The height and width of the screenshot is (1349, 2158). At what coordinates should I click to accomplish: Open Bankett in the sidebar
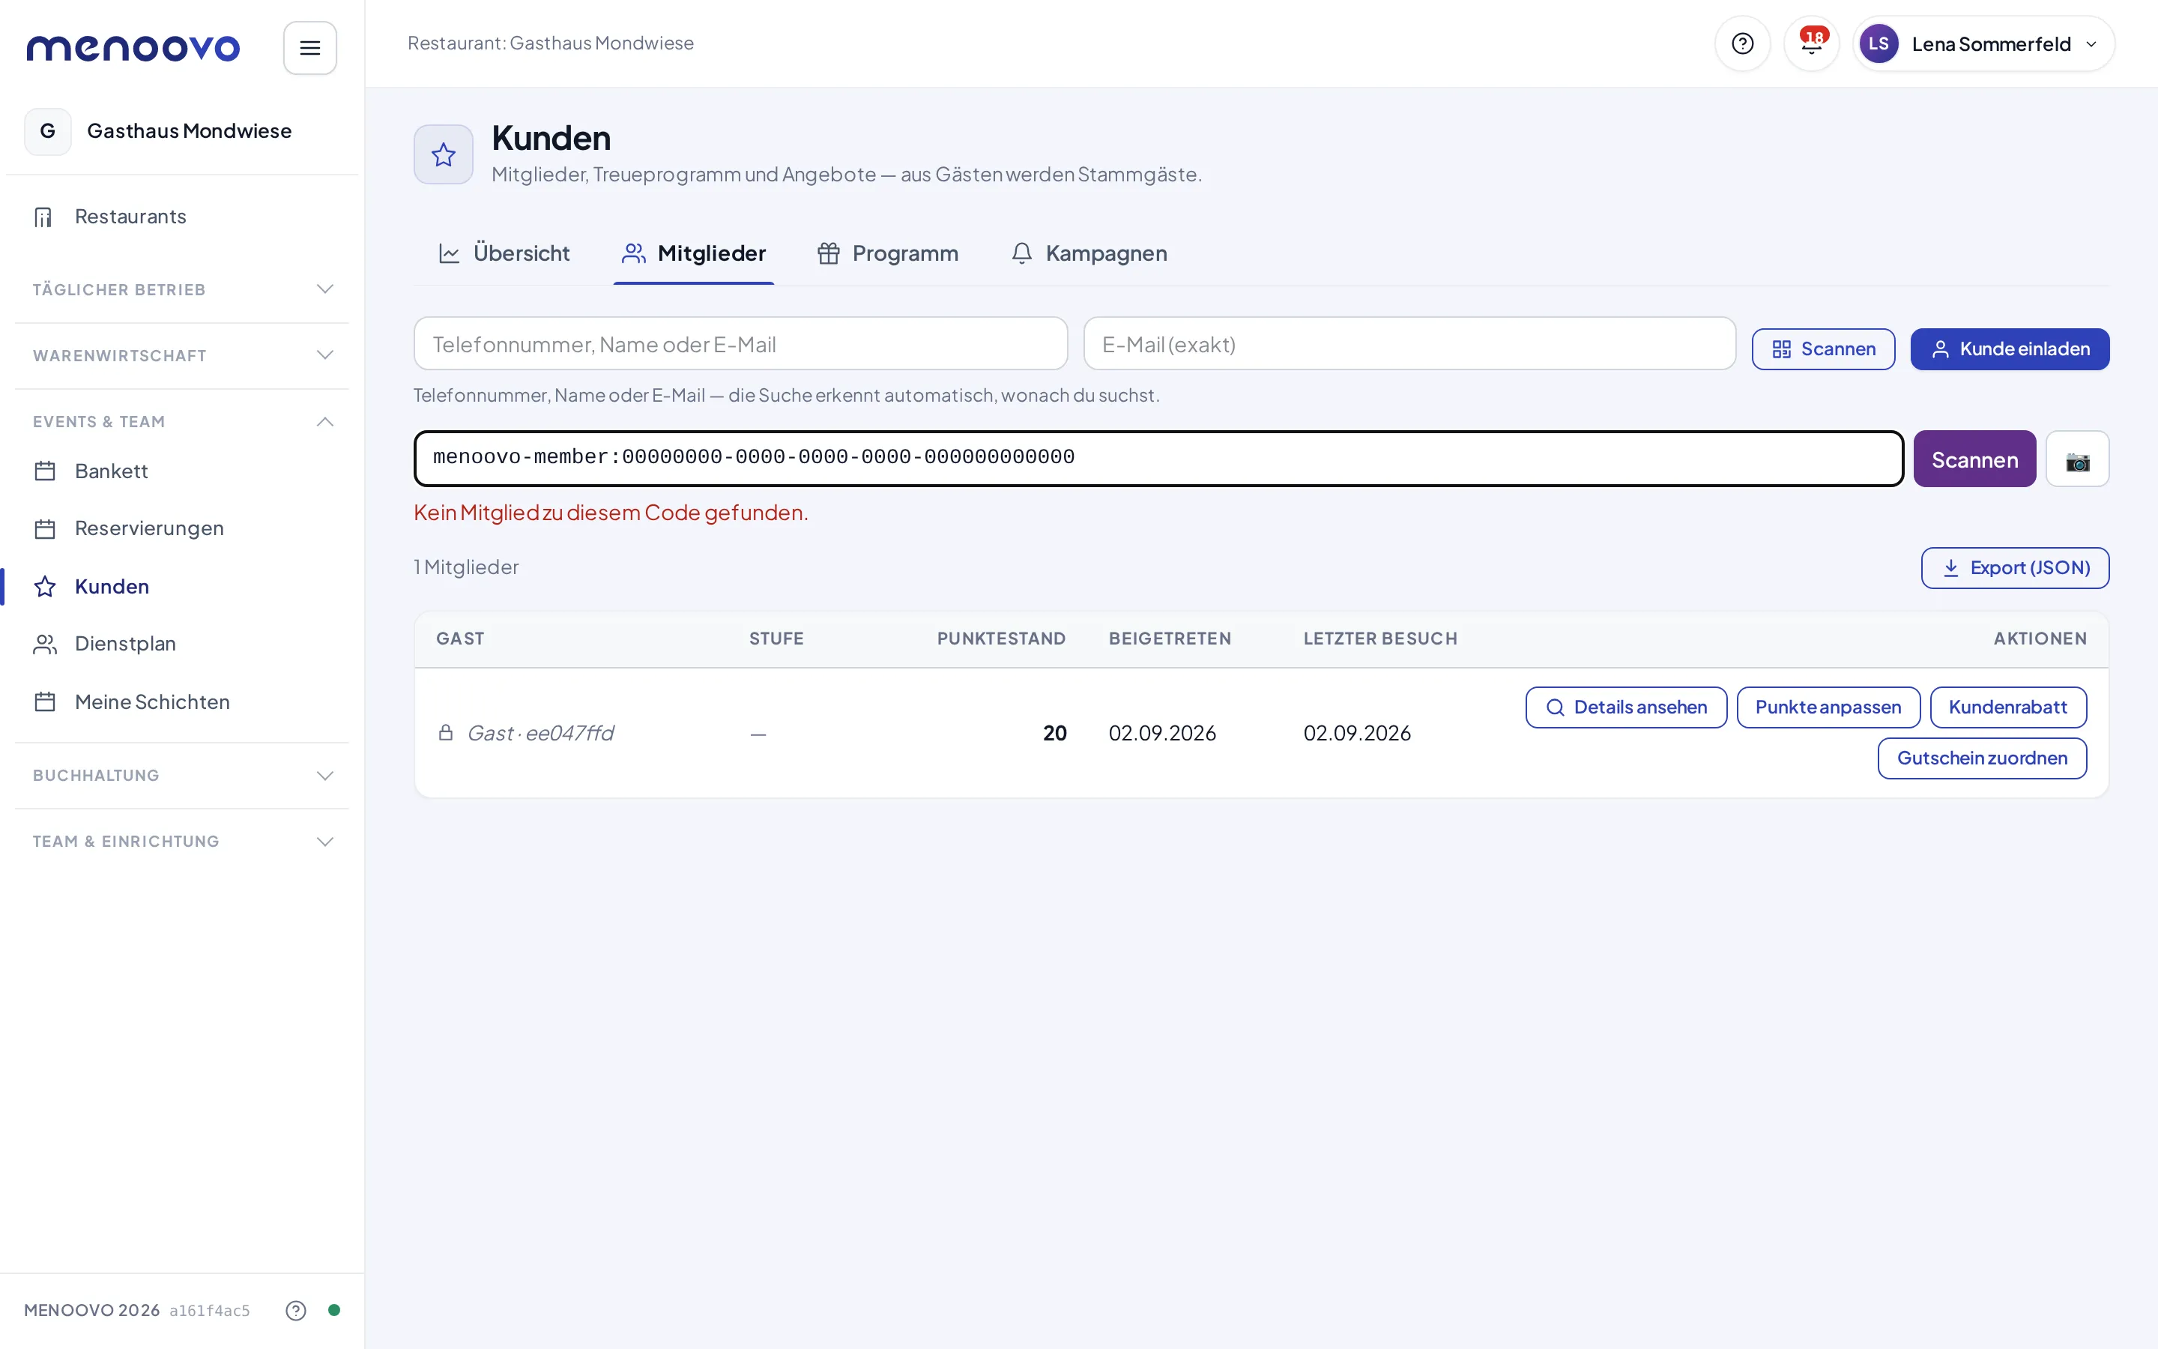(x=182, y=471)
